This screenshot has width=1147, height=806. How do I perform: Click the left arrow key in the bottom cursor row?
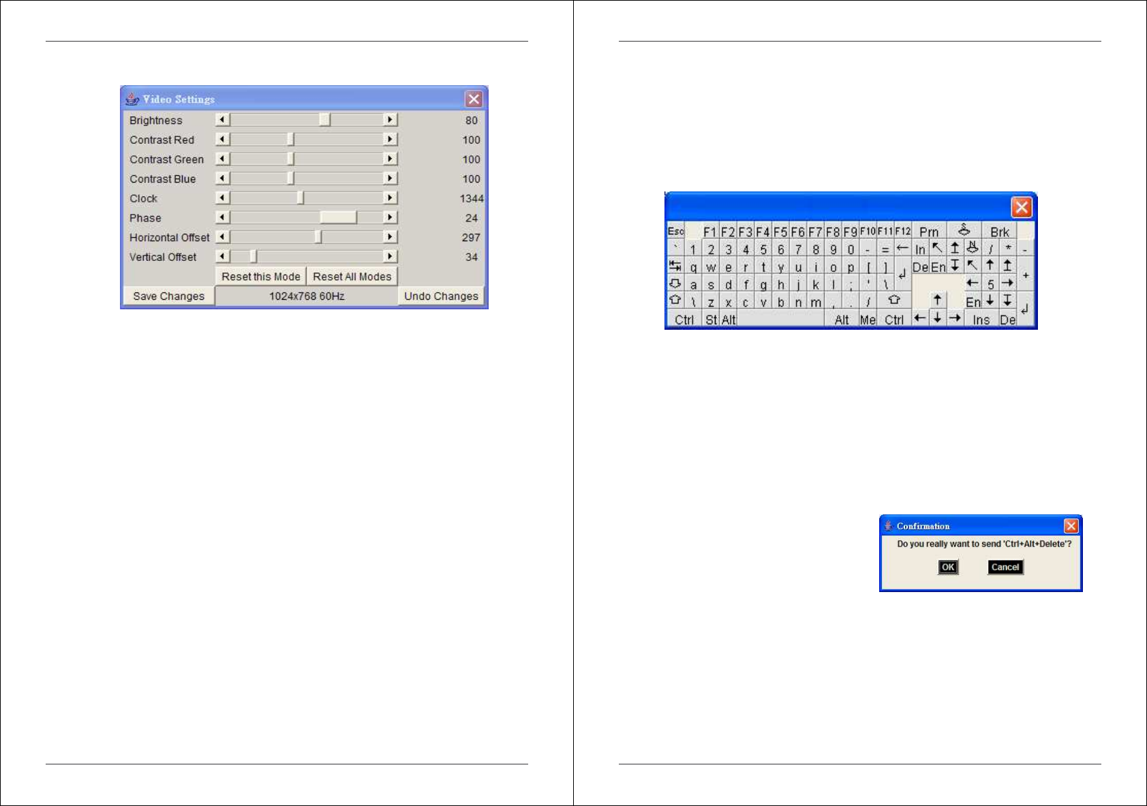pyautogui.click(x=920, y=318)
